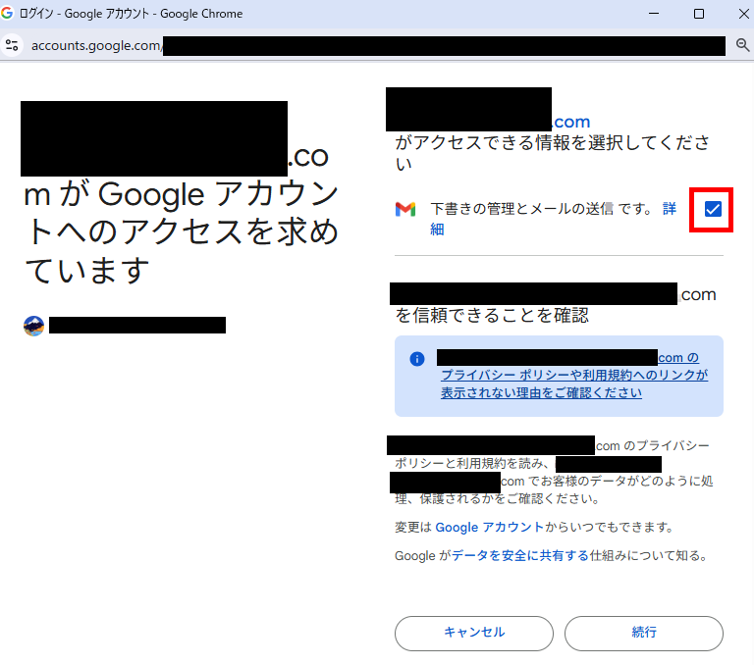Open the Google アカウント link
Image resolution: width=754 pixels, height=665 pixels.
[x=489, y=527]
